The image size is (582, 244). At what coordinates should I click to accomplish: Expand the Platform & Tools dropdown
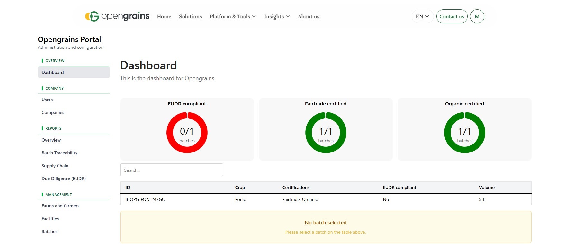233,17
